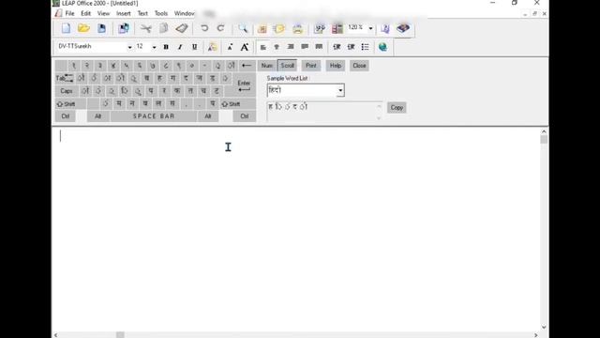The height and width of the screenshot is (338, 600).
Task: Redo the last undone action
Action: tap(221, 28)
